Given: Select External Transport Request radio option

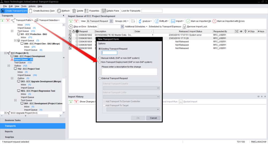Looking at the screenshot, I should 100,78.
